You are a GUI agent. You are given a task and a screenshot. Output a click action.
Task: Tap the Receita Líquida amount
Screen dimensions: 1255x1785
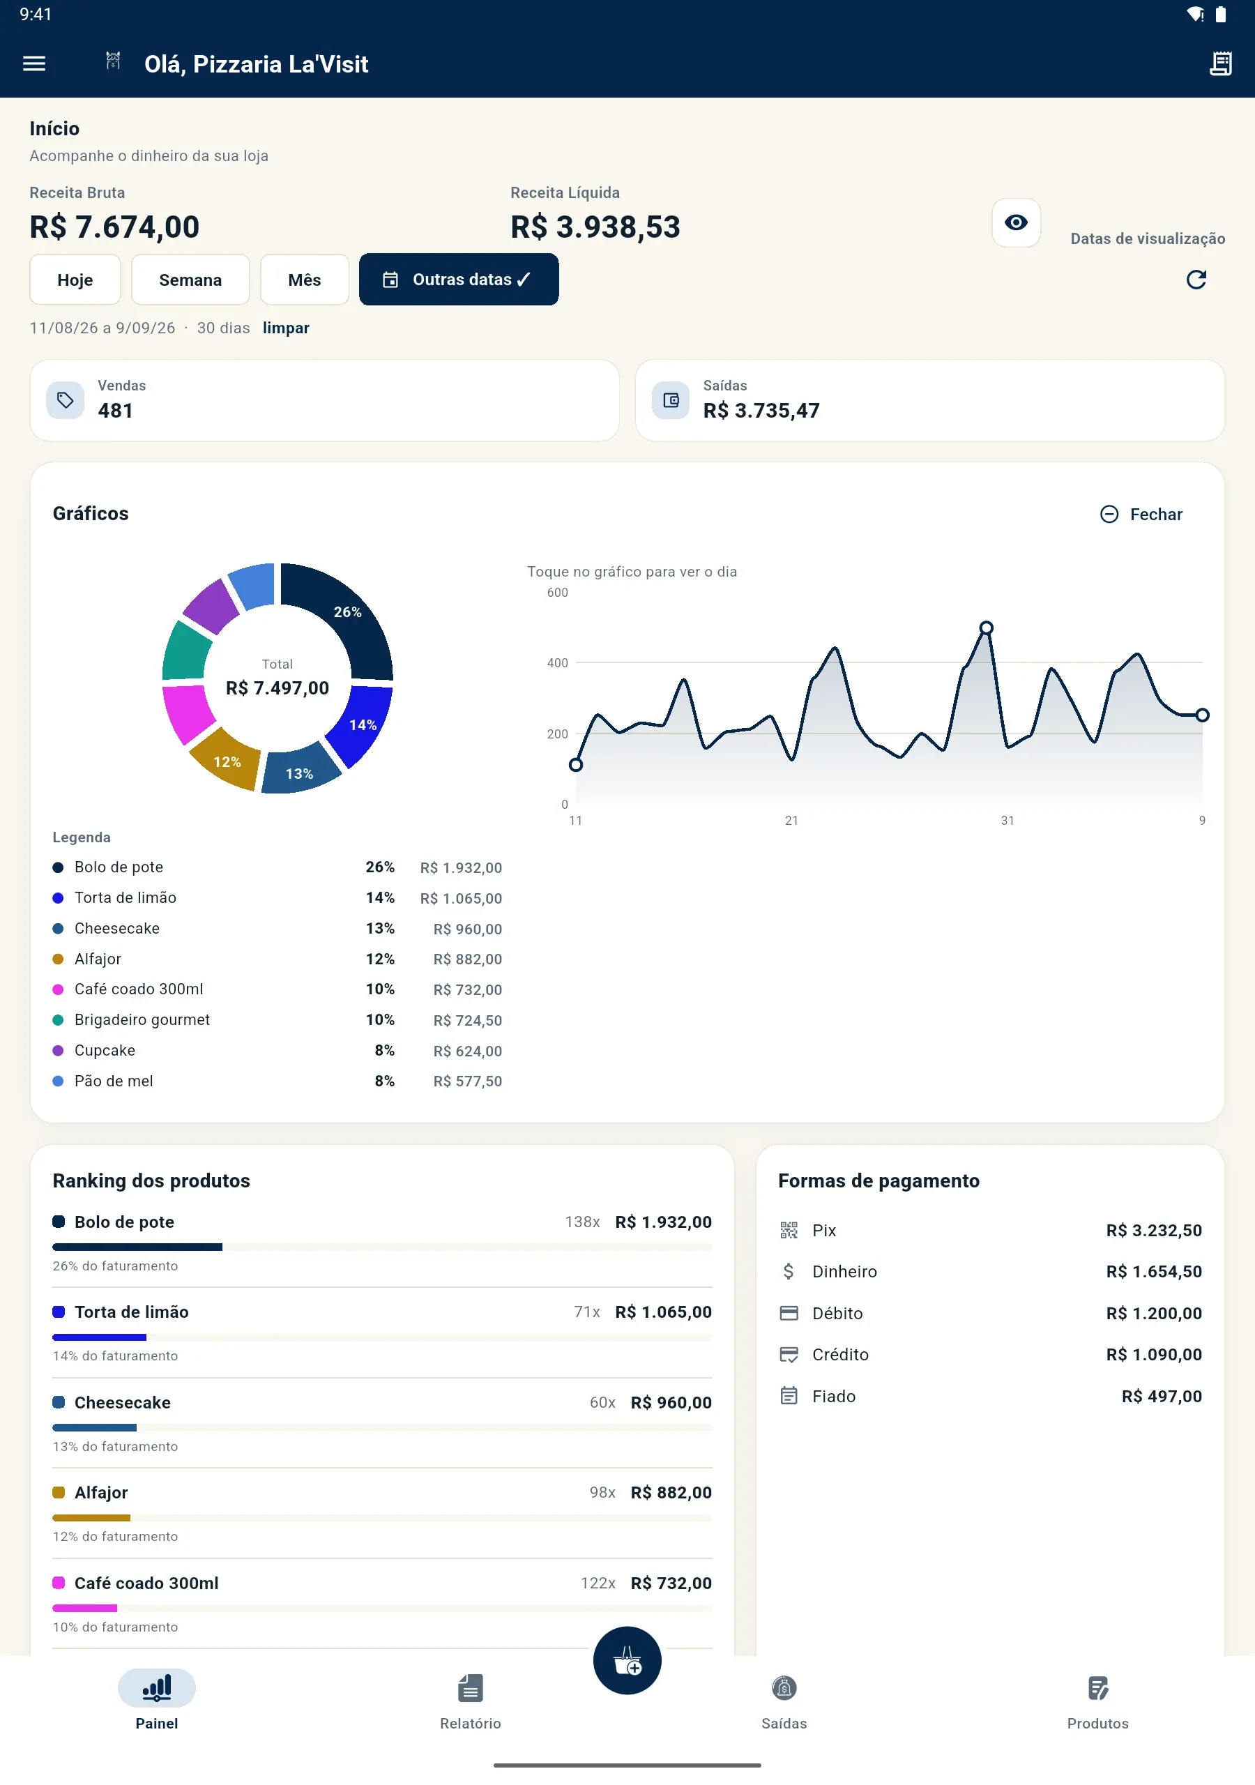point(595,227)
